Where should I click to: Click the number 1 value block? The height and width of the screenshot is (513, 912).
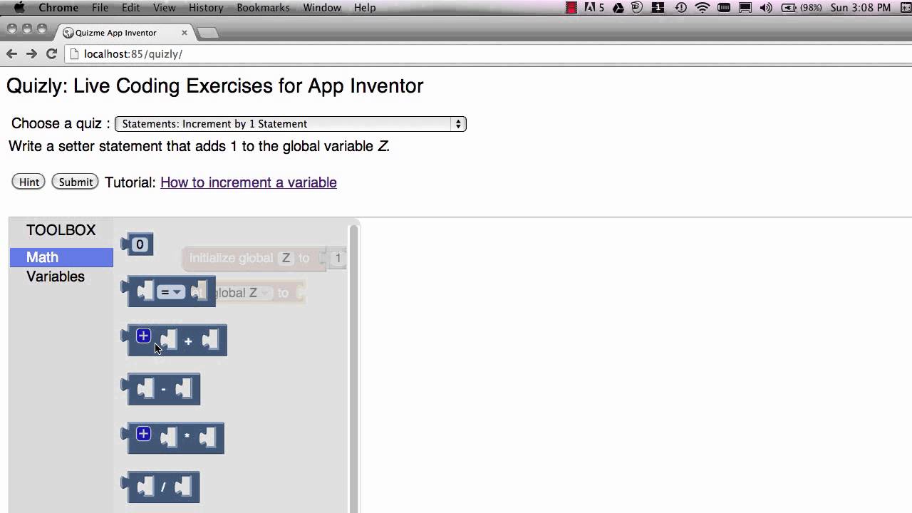(336, 258)
